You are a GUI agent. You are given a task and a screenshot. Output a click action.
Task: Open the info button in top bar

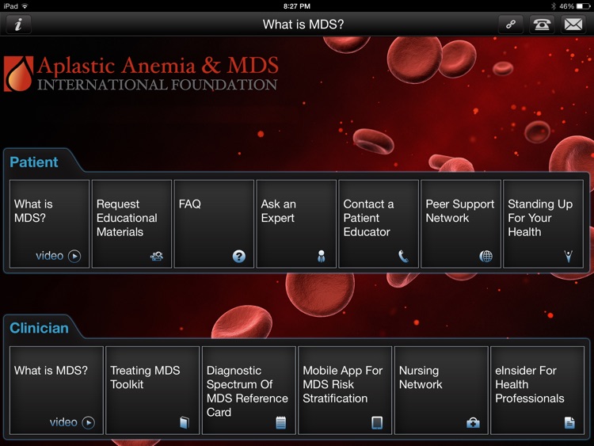(18, 25)
